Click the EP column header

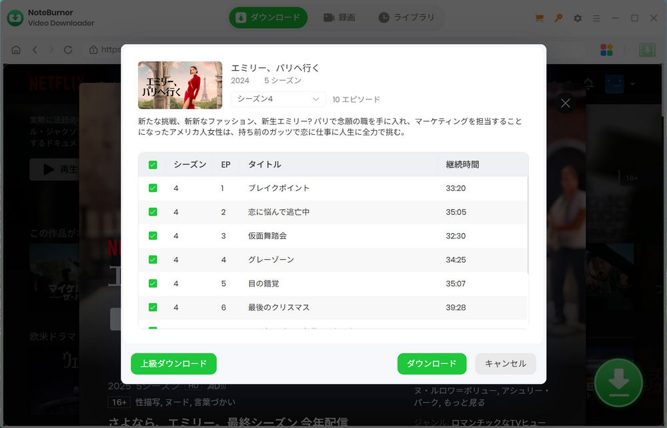[x=226, y=165]
